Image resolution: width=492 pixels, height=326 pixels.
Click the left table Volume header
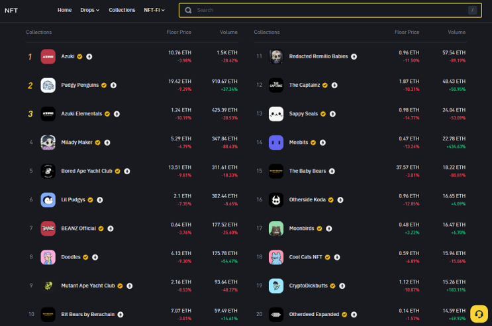pyautogui.click(x=228, y=32)
